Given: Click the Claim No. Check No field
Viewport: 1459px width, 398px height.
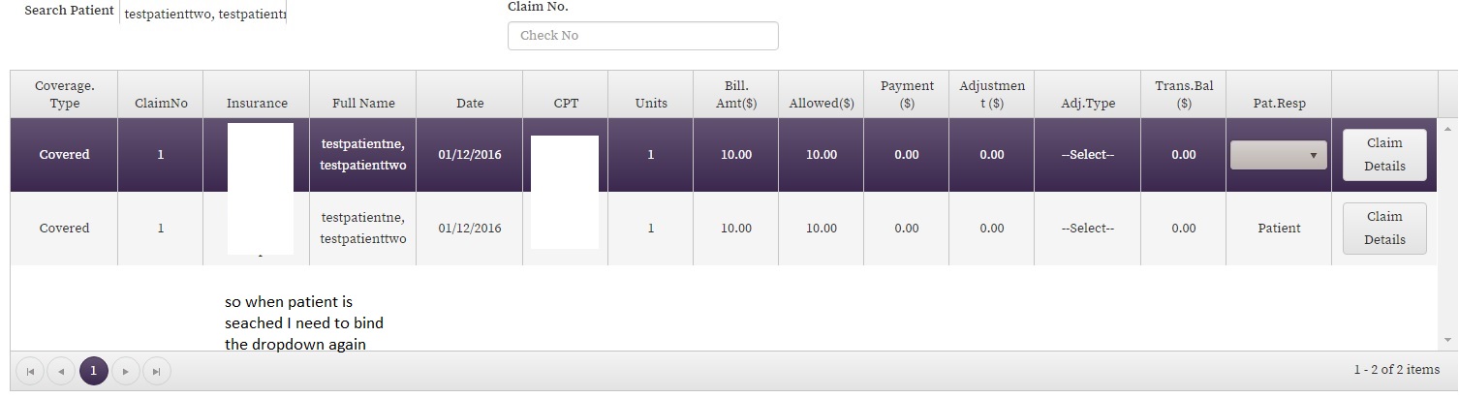Looking at the screenshot, I should [642, 36].
